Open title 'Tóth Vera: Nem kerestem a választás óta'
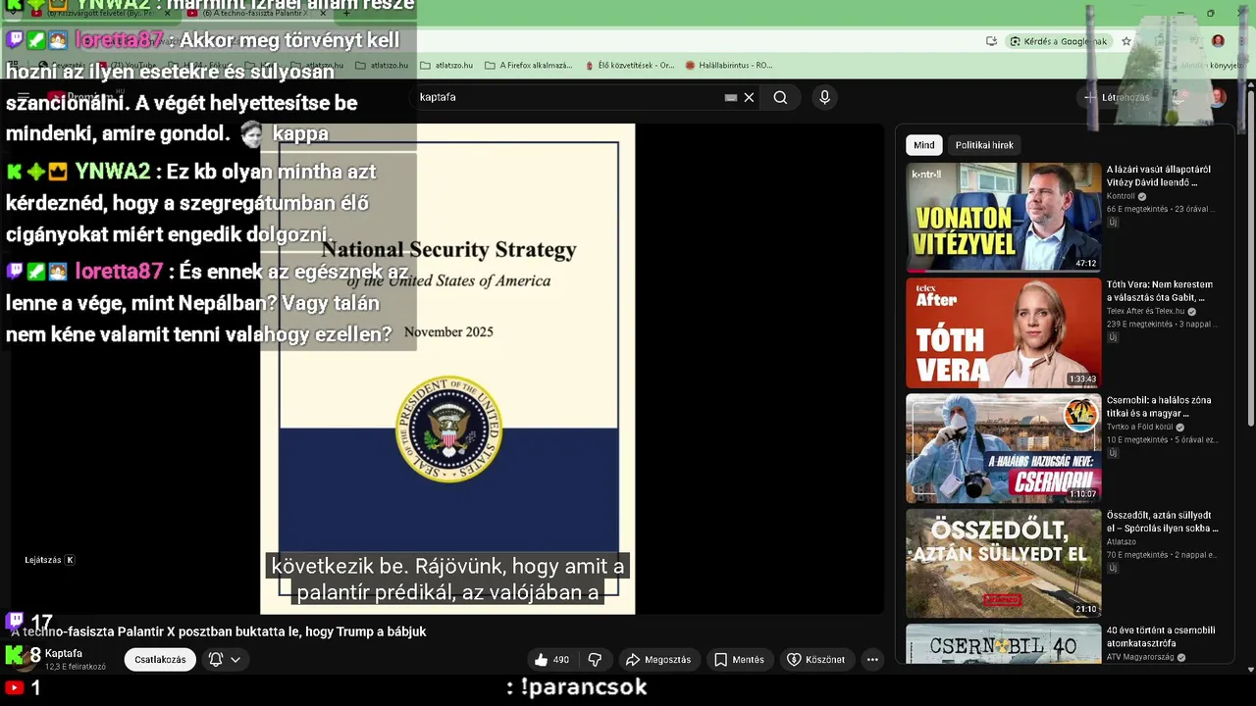The height and width of the screenshot is (706, 1256). [x=1160, y=291]
